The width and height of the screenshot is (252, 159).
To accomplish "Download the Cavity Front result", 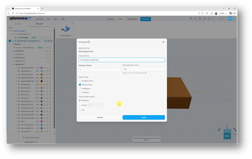I will pos(45,94).
